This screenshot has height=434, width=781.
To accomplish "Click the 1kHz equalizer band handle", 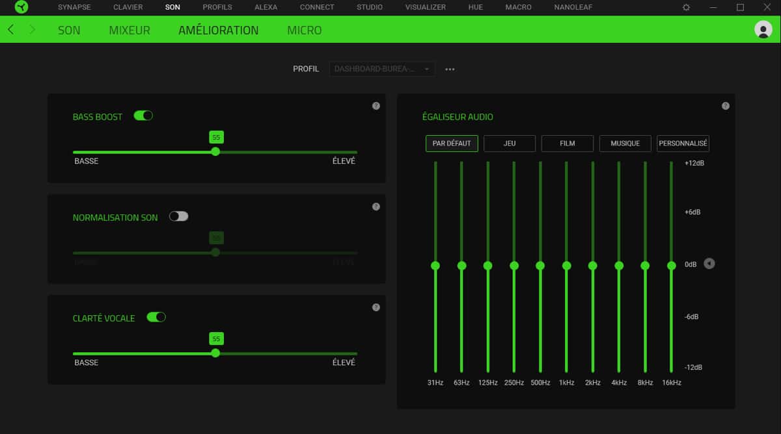I will [x=566, y=265].
